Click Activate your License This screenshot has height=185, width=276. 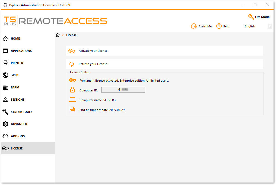[x=94, y=51]
